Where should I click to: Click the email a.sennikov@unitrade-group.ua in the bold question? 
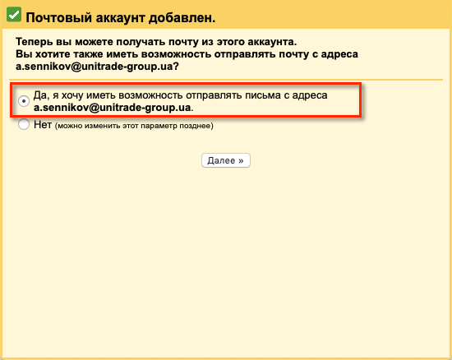click(x=95, y=67)
